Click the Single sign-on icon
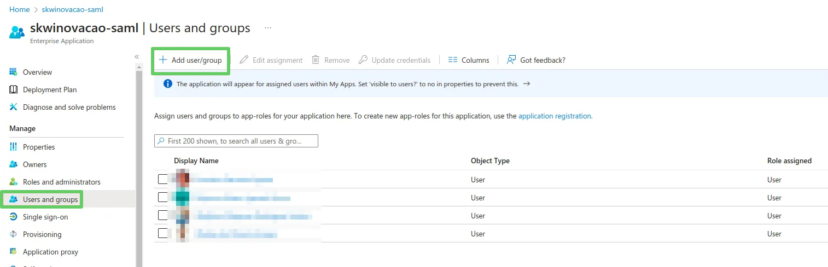This screenshot has height=267, width=828. click(14, 217)
